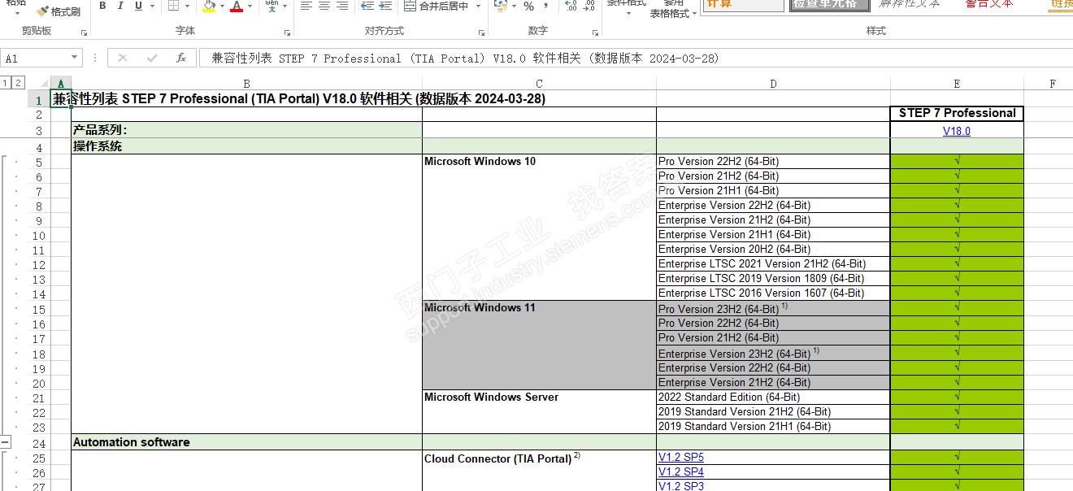
Task: Select the '2022 Standard Edition (64-Bit)' cell
Action: pyautogui.click(x=773, y=398)
